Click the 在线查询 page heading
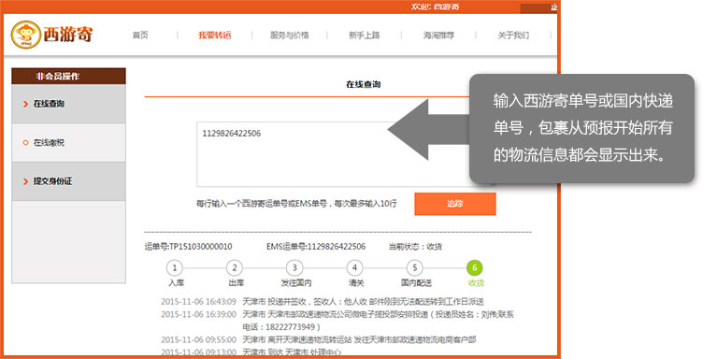703x359 pixels. (x=363, y=84)
